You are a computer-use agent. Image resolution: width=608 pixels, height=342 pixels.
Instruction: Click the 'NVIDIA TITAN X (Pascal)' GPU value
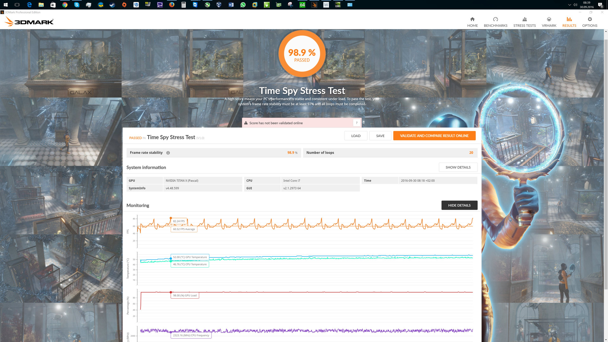[x=182, y=180]
